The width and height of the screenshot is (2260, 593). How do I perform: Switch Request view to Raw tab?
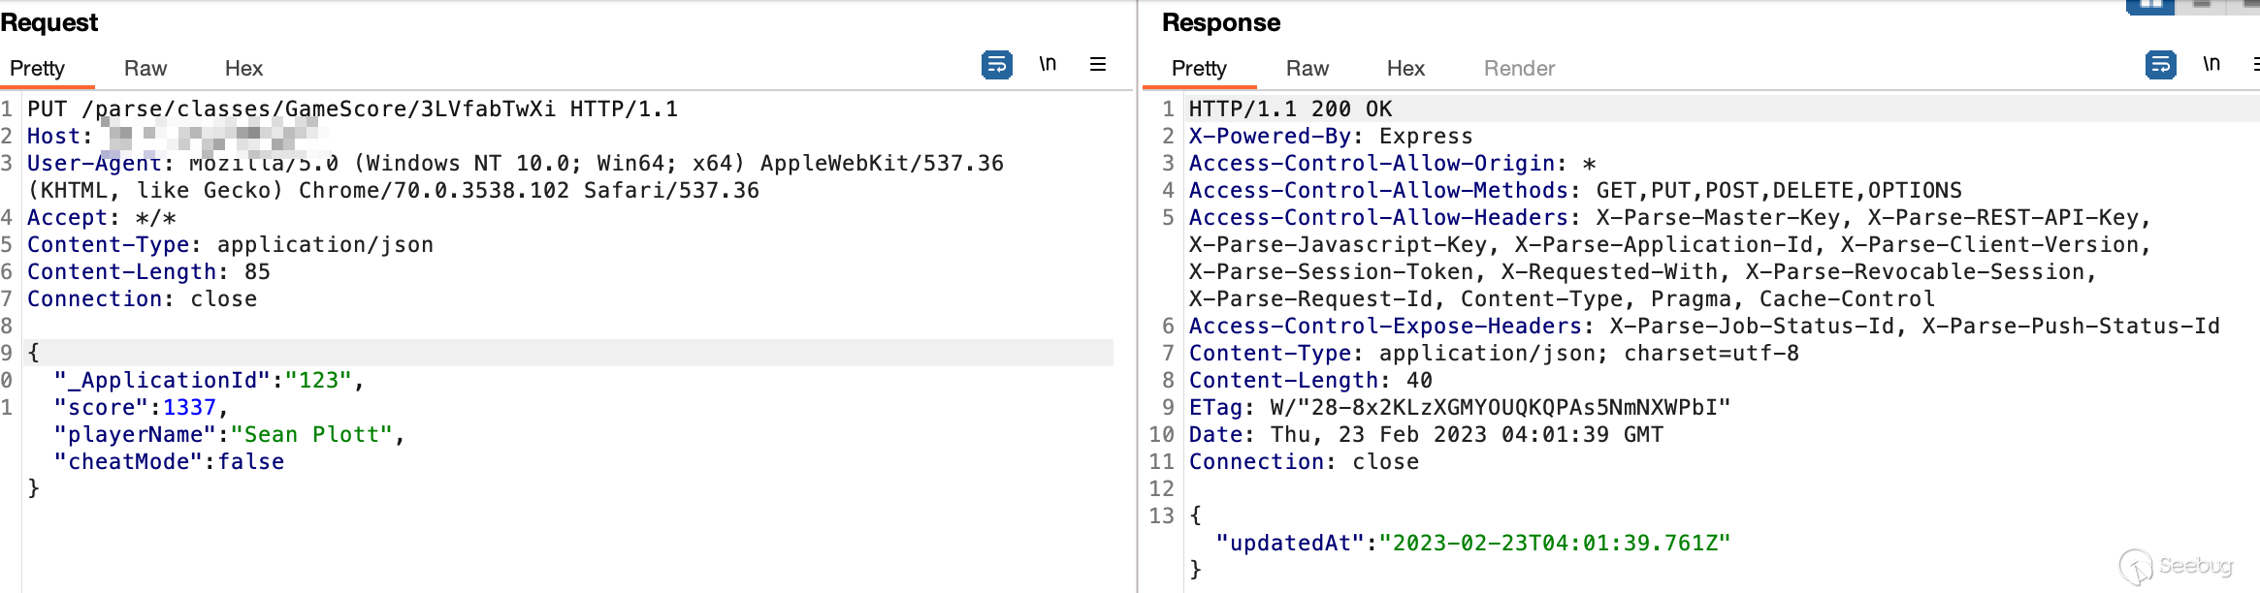(145, 68)
